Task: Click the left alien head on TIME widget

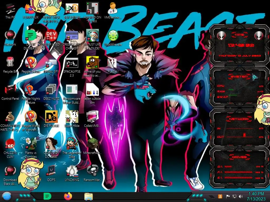Action: click(x=221, y=36)
